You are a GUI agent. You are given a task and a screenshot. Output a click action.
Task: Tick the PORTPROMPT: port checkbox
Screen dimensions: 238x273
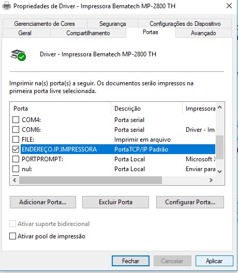coord(16,159)
